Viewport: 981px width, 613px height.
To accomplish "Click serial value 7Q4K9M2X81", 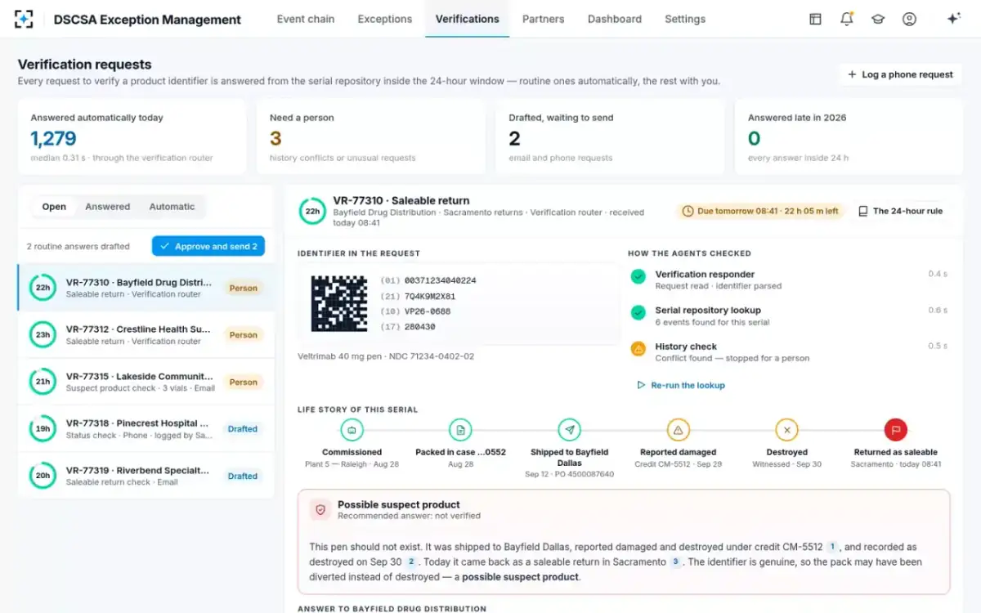I will pyautogui.click(x=429, y=296).
